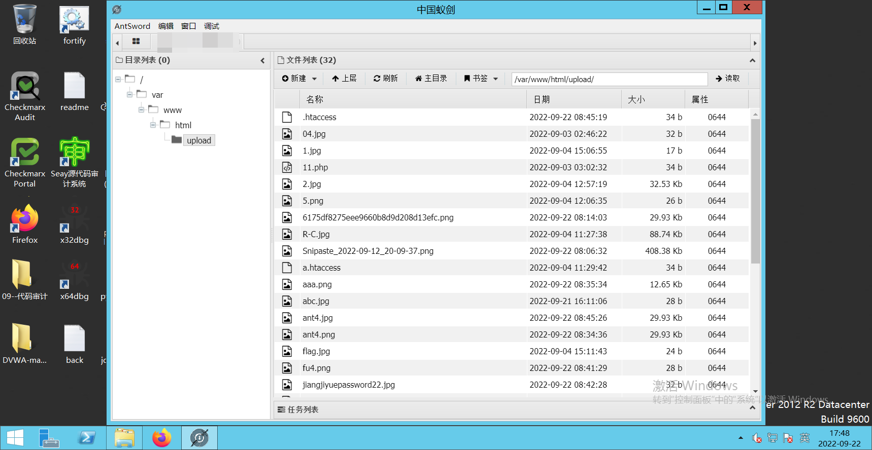The width and height of the screenshot is (872, 450).
Task: Collapse the var folder tree node
Action: coord(130,95)
